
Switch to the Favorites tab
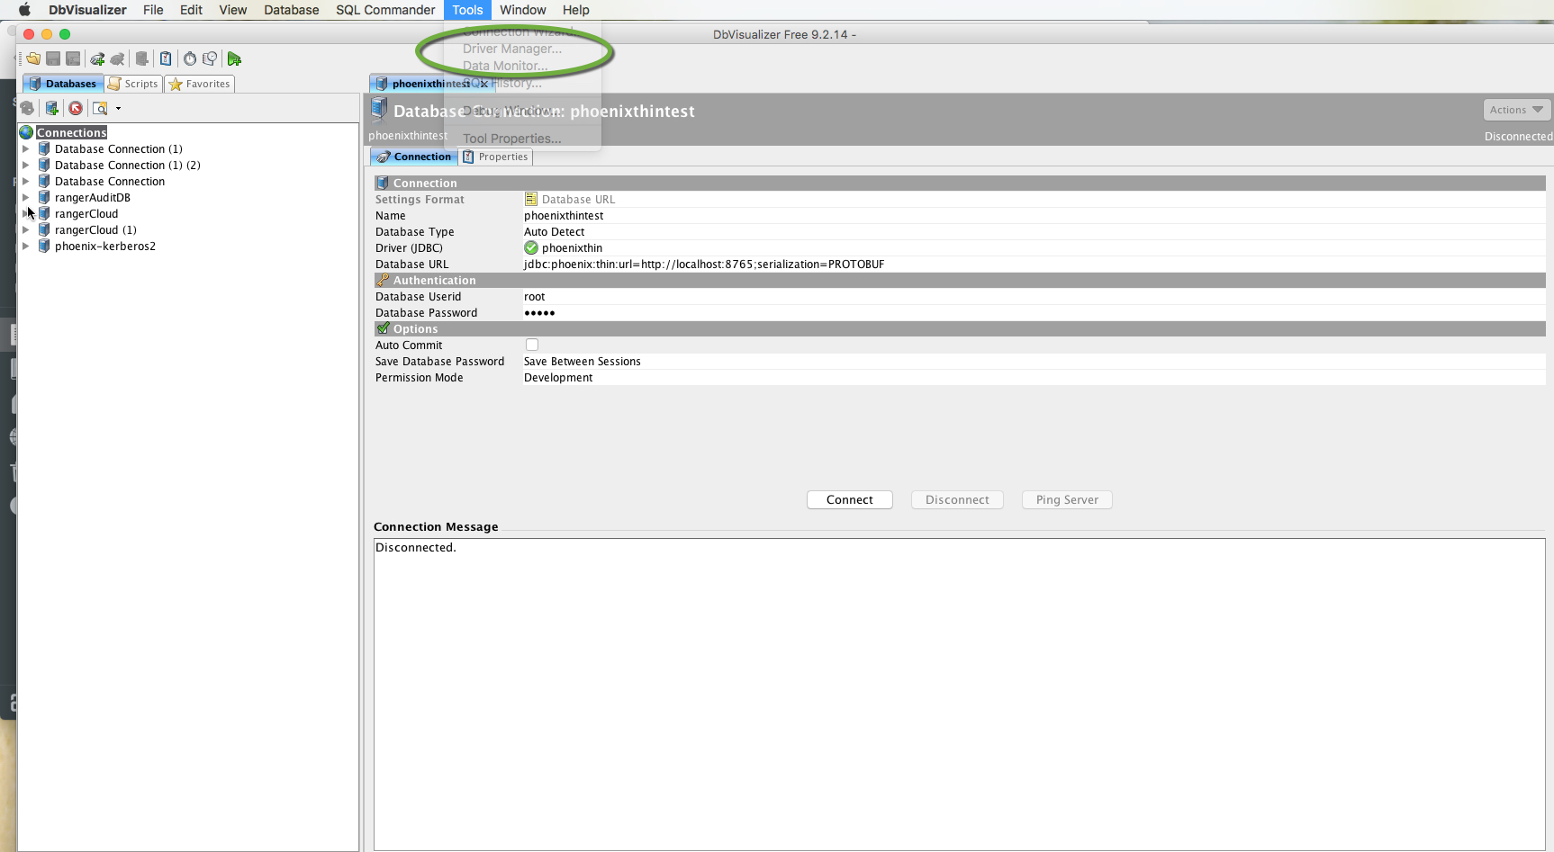click(x=199, y=84)
